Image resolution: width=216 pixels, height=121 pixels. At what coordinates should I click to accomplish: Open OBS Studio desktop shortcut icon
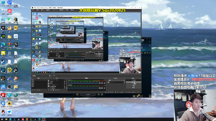point(9,87)
